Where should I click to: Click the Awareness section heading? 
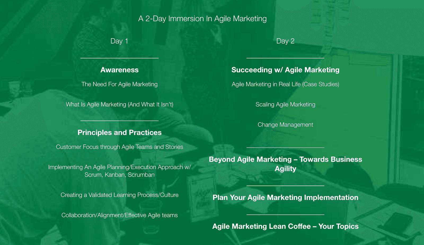[x=119, y=70]
